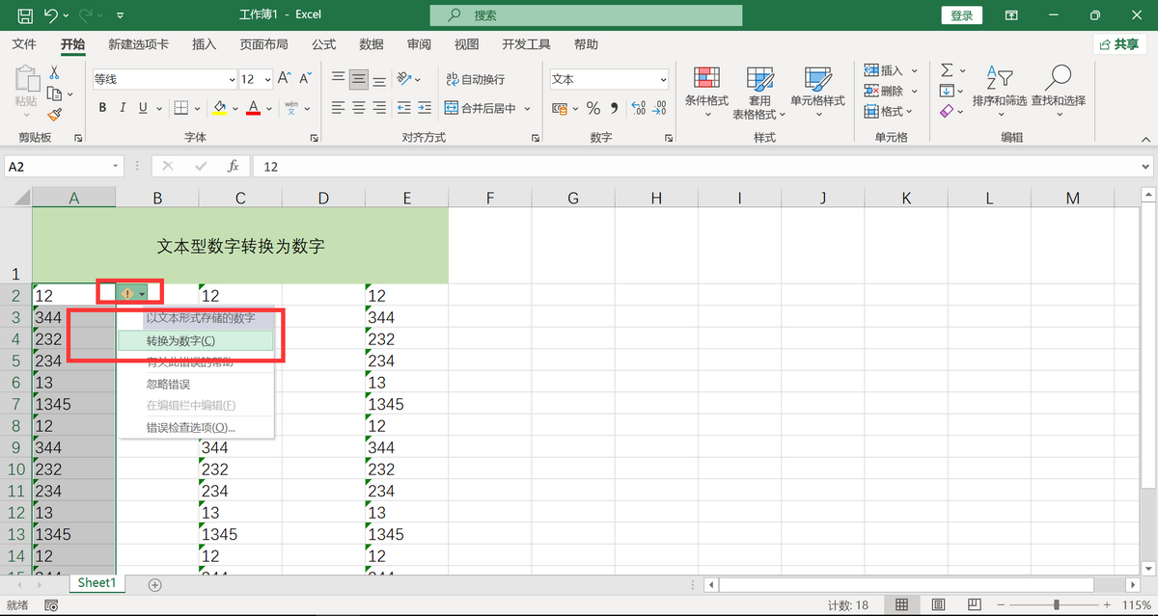Viewport: 1158px width, 616px height.
Task: Click the Increase Font Size icon
Action: point(285,79)
